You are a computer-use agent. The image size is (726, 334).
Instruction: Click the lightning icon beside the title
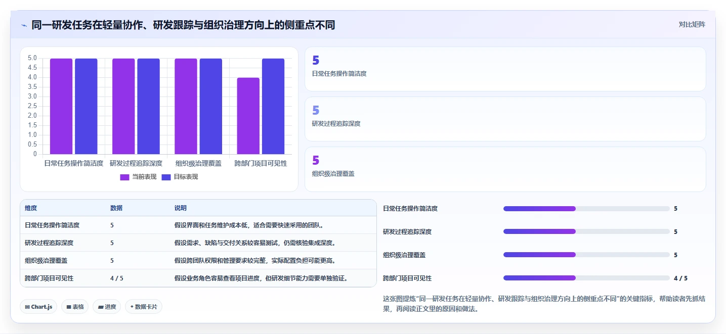(x=24, y=25)
